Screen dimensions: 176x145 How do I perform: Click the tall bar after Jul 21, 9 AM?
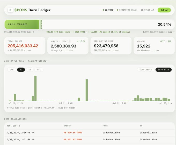tap(87, 90)
